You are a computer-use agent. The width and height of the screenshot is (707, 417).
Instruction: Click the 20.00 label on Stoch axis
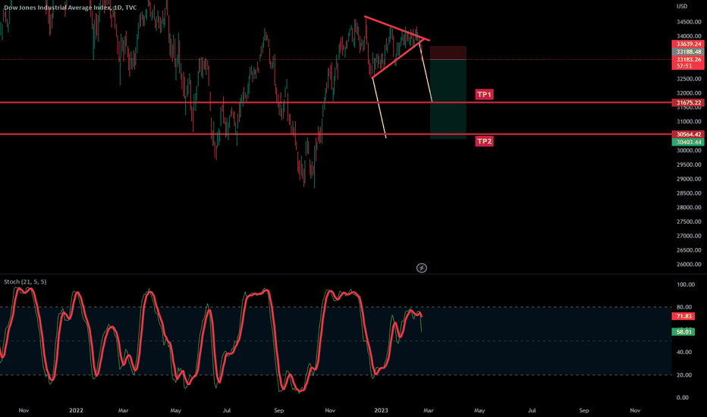(x=684, y=375)
